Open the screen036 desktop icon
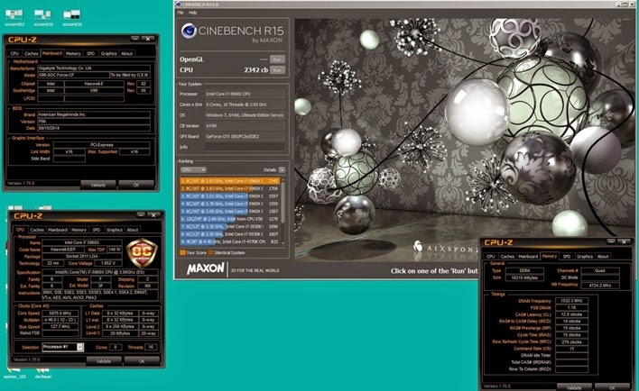The width and height of the screenshot is (639, 391). (72, 18)
